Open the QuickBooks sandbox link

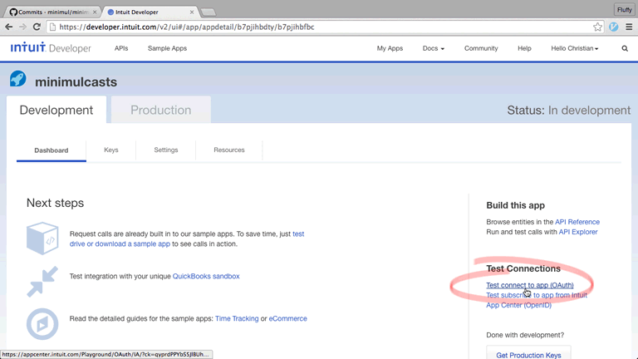coord(206,276)
